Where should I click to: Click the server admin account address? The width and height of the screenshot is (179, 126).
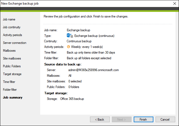click(x=94, y=70)
